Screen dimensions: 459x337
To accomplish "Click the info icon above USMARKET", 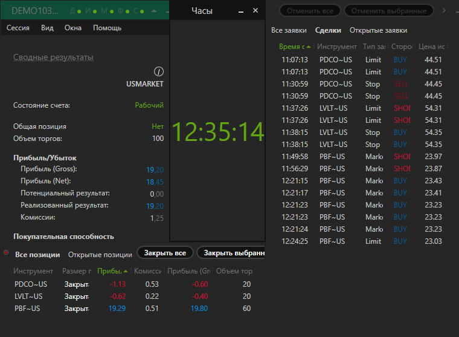I will (x=159, y=71).
